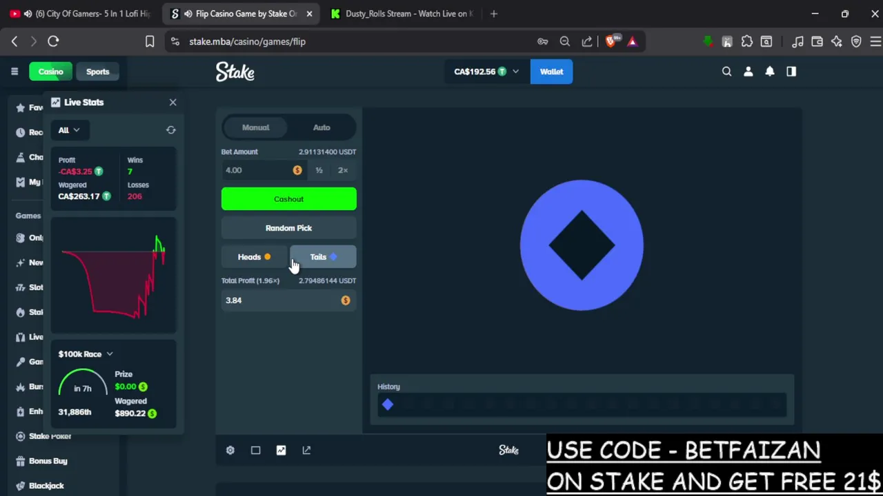The image size is (883, 496).
Task: Halve the bet amount with ½
Action: tap(319, 170)
